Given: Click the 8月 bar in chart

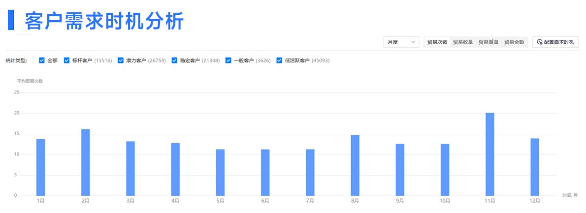Looking at the screenshot, I should [x=355, y=165].
